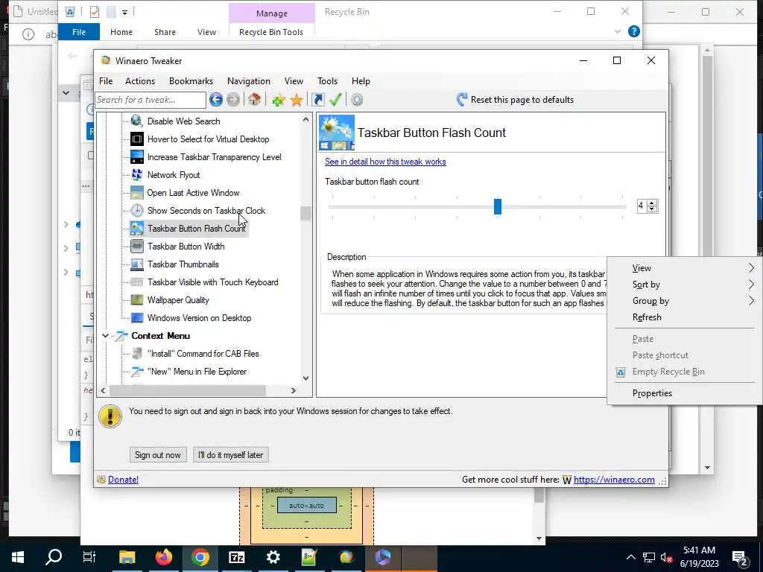Screen dimensions: 763x572
Task: Select Hover to Select for Virtual Desktop
Action: (x=209, y=139)
